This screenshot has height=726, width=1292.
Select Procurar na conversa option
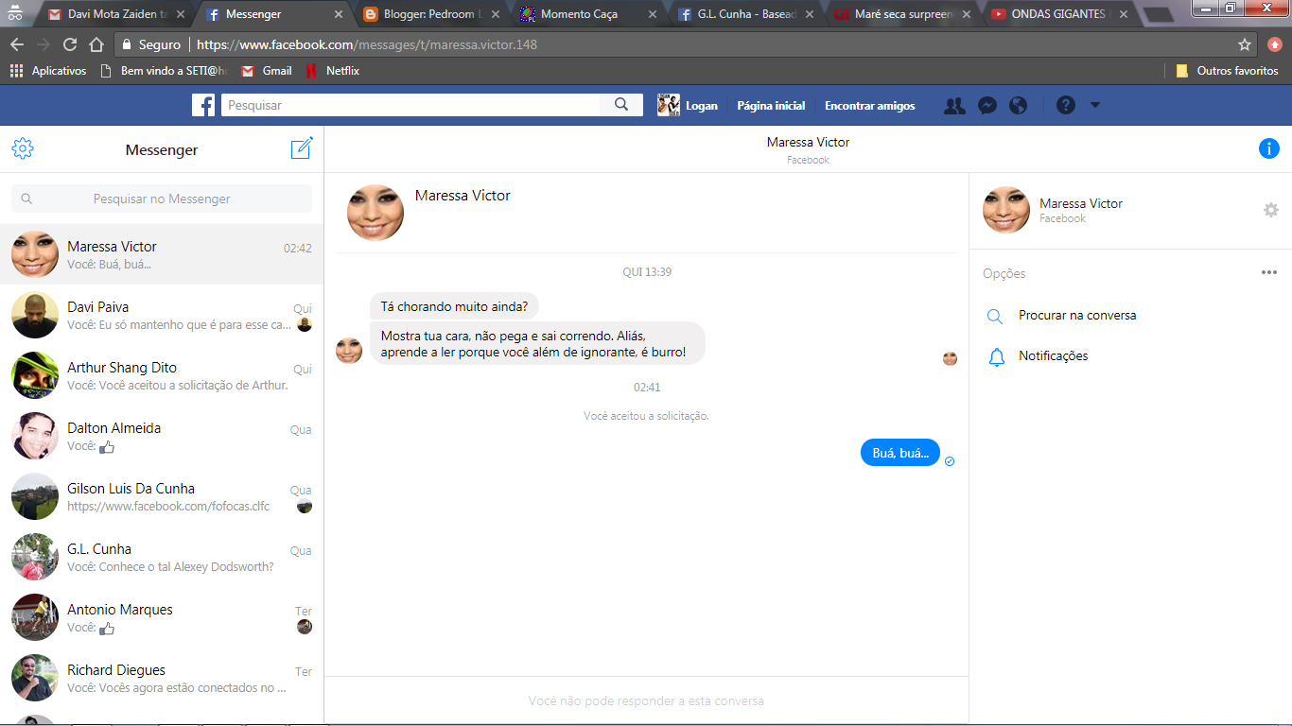1077,315
